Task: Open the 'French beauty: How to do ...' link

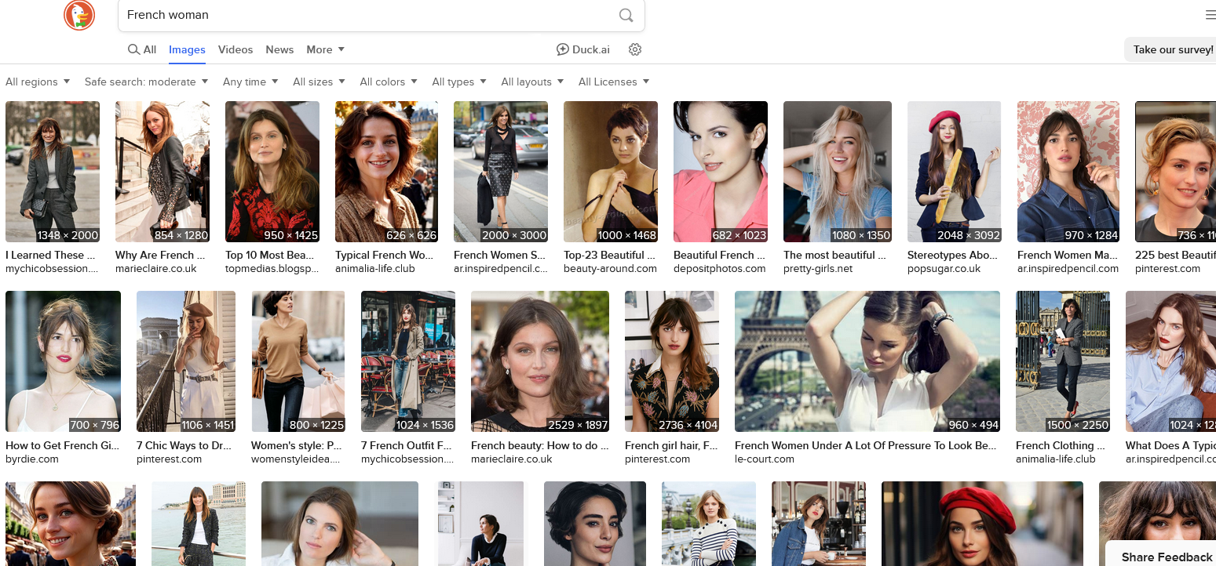Action: point(540,445)
